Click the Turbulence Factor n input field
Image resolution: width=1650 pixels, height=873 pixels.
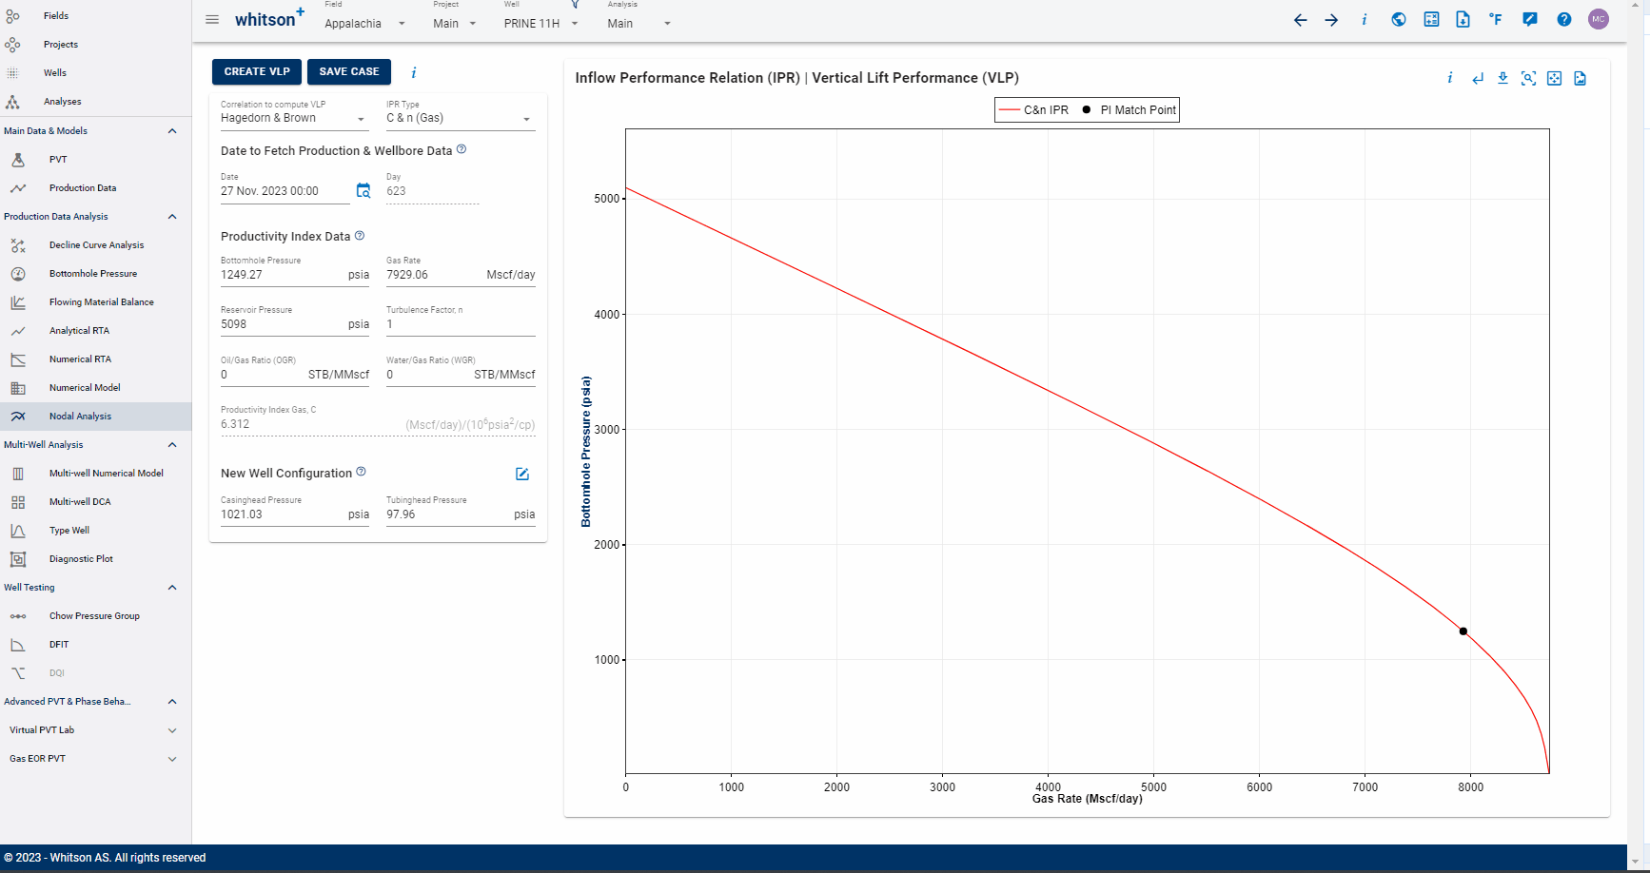(x=461, y=324)
